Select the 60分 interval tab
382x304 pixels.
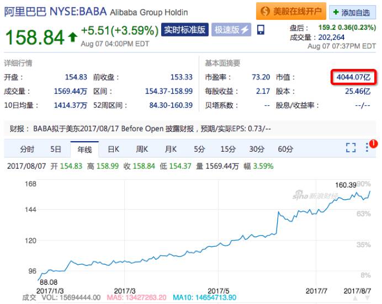[285, 149]
